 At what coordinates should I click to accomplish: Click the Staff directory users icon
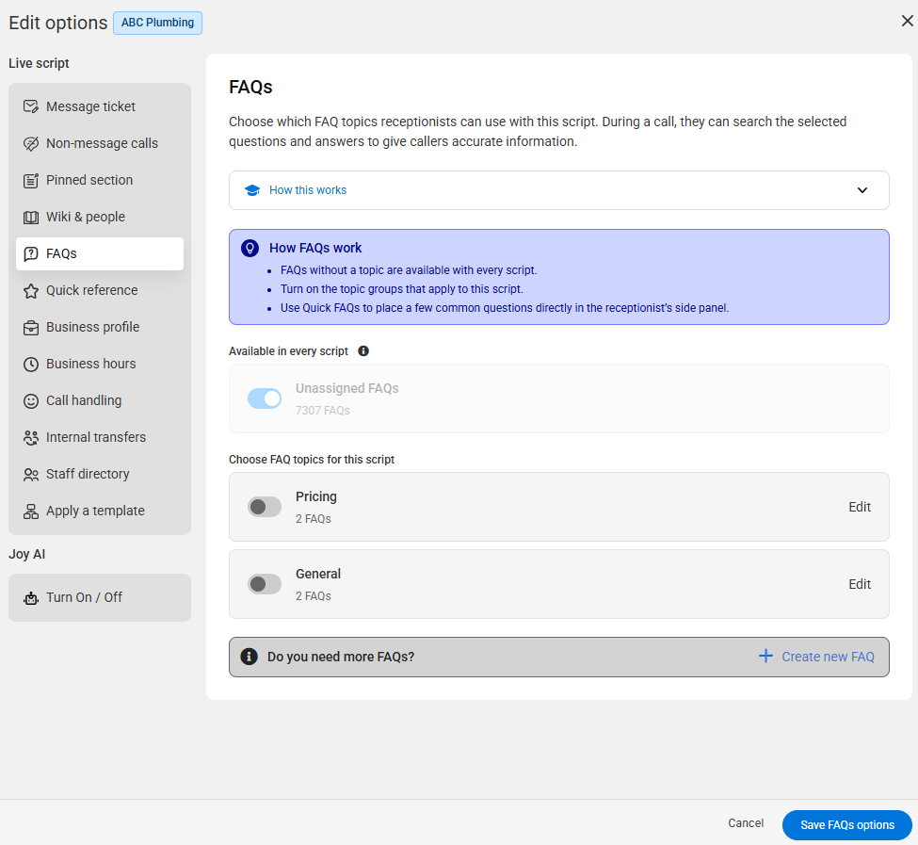(30, 475)
